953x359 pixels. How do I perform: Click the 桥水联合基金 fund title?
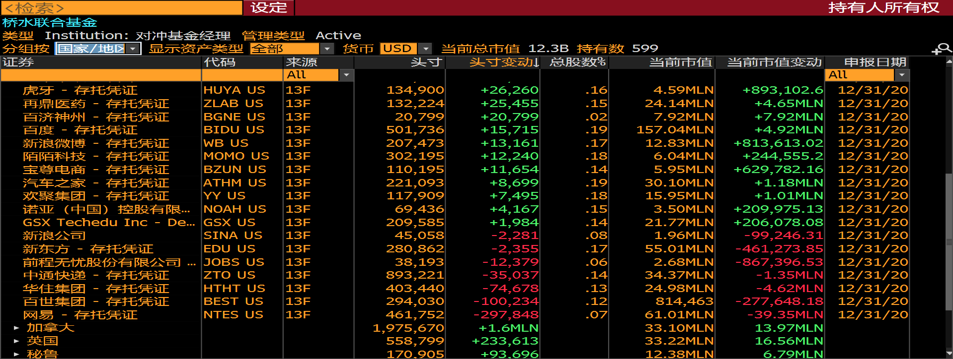(x=50, y=22)
